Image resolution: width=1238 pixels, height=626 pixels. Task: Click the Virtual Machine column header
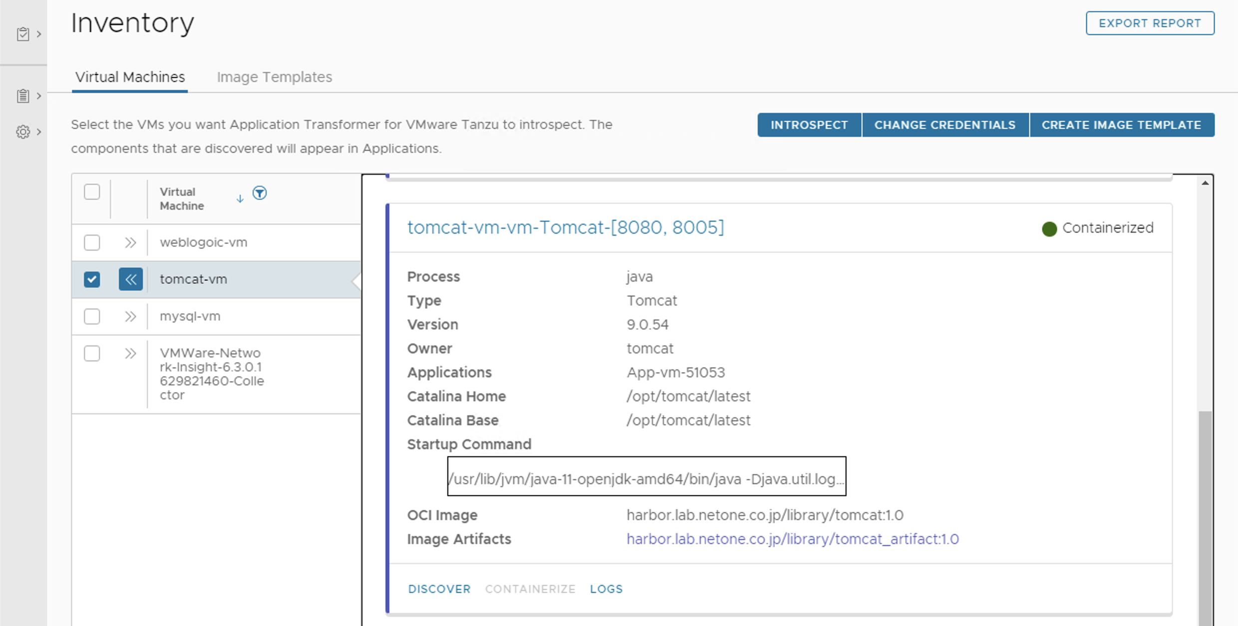(182, 199)
